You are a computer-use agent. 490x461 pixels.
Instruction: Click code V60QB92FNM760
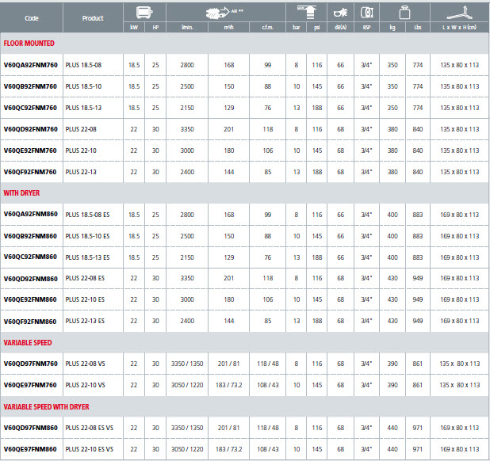pos(30,86)
